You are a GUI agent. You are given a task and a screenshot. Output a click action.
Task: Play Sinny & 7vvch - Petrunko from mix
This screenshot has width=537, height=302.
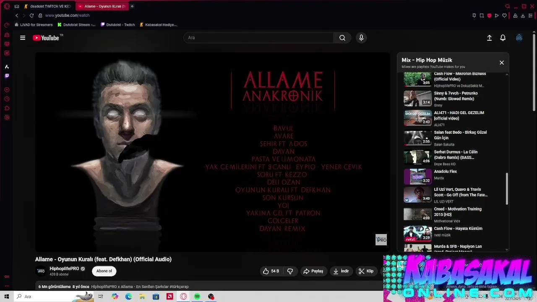point(445,99)
